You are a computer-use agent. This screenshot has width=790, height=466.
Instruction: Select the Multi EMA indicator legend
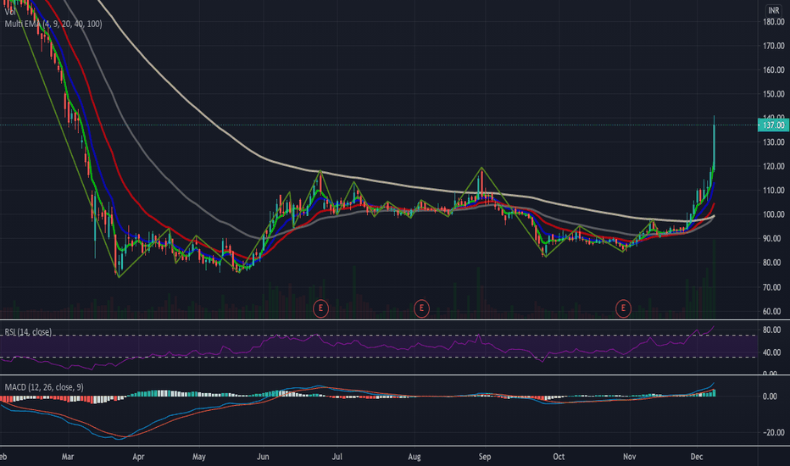point(53,24)
